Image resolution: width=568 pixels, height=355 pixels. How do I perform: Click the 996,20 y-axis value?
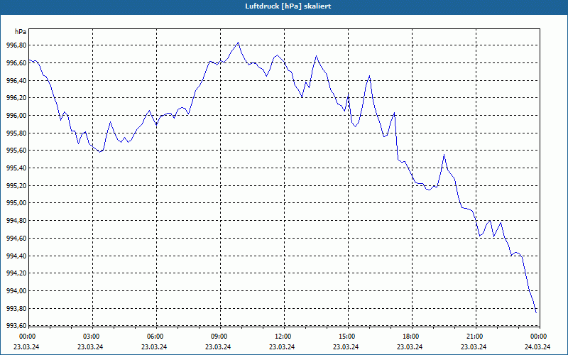tap(16, 98)
